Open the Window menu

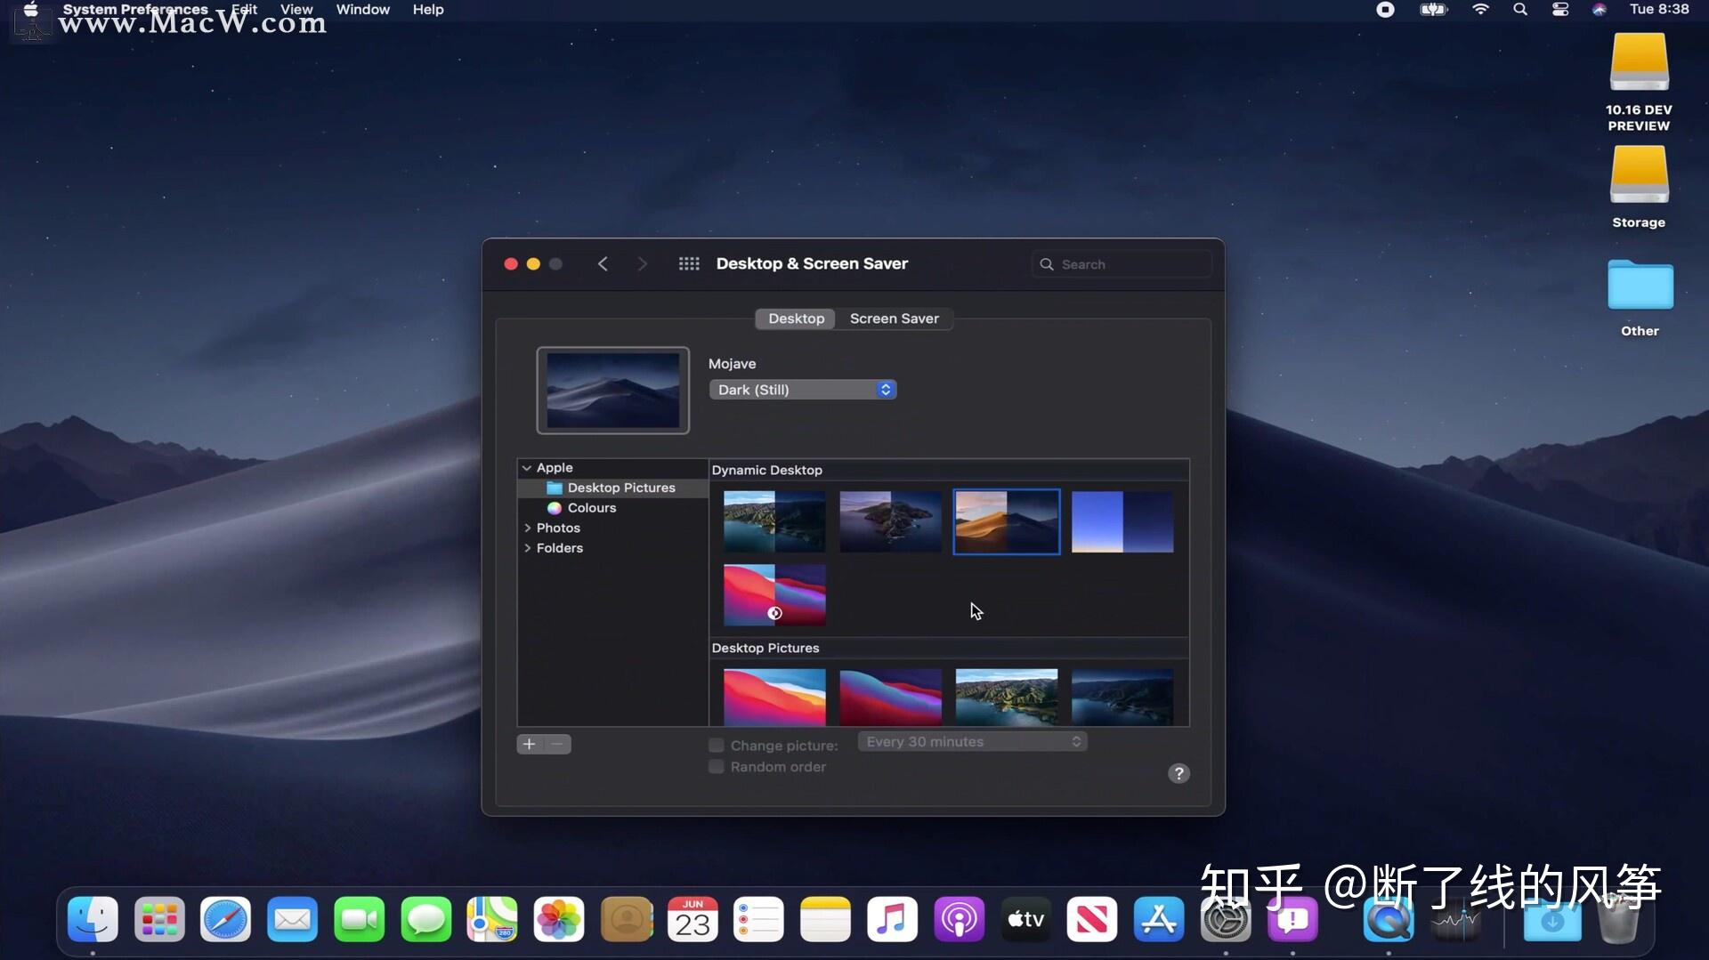tap(362, 10)
